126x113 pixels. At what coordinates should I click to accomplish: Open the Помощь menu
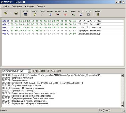[41, 6]
